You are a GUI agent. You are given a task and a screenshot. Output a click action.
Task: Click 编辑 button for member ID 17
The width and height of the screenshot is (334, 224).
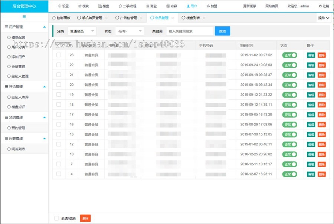coord(311,115)
